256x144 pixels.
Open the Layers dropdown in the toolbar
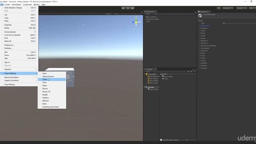pyautogui.click(x=242, y=8)
